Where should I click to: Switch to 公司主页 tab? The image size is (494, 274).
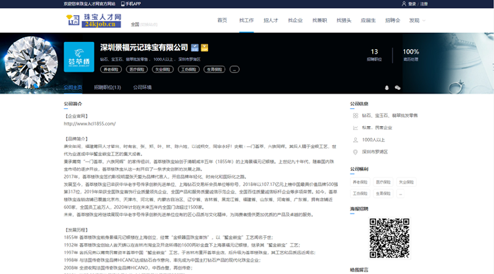[x=73, y=87]
